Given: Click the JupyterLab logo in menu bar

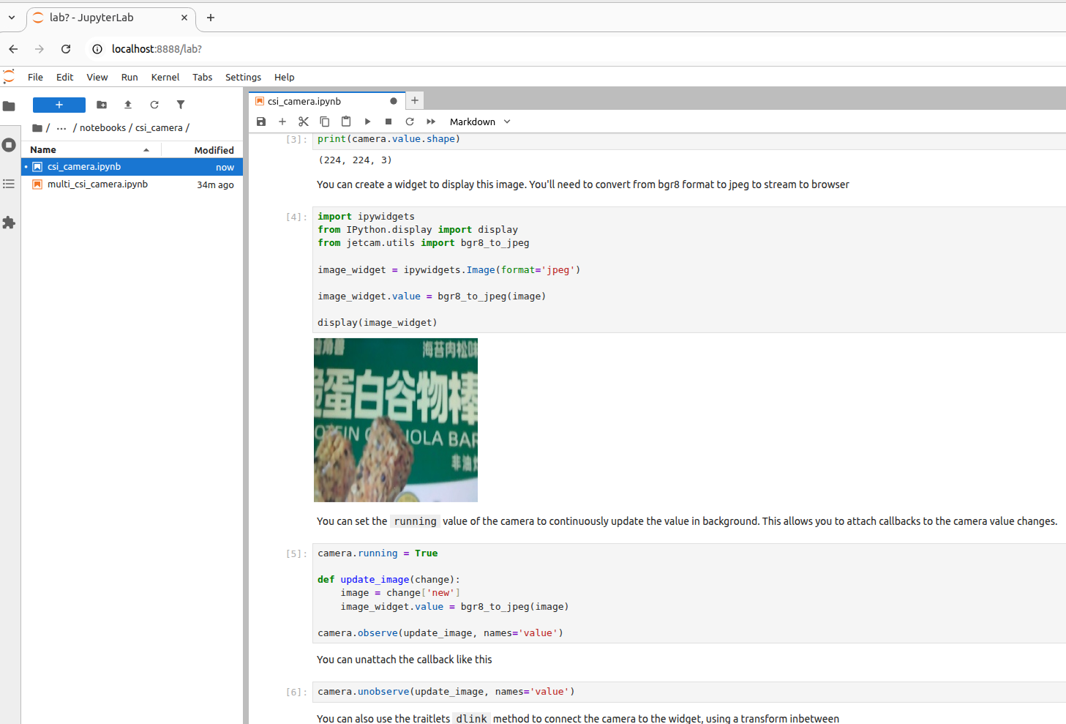Looking at the screenshot, I should coord(9,76).
